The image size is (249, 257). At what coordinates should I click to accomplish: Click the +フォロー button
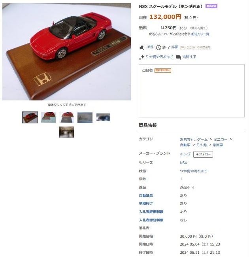[x=203, y=154]
